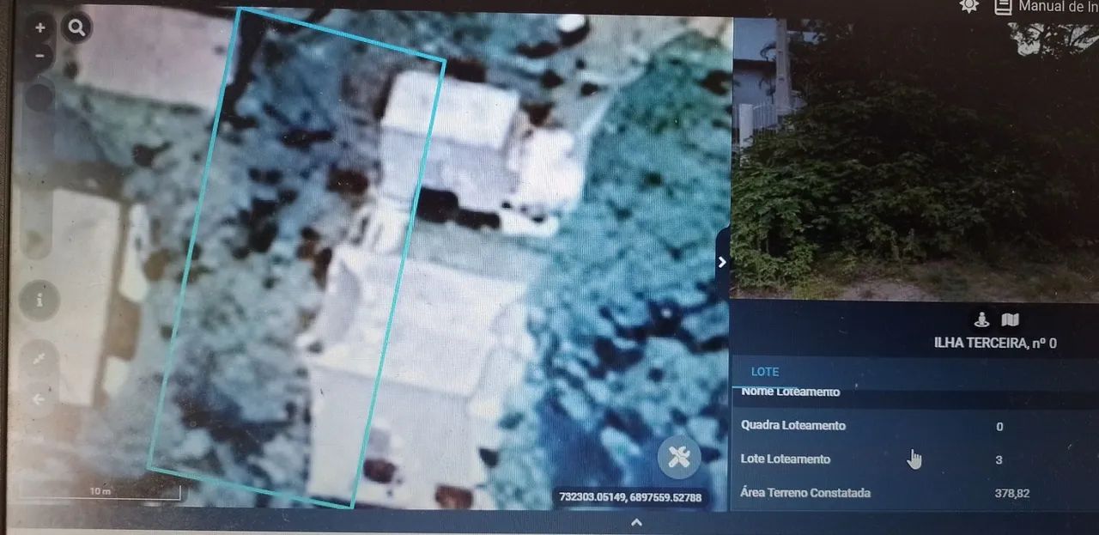Click the 10 m scale bar
Viewport: 1099px width, 535px height.
100,493
